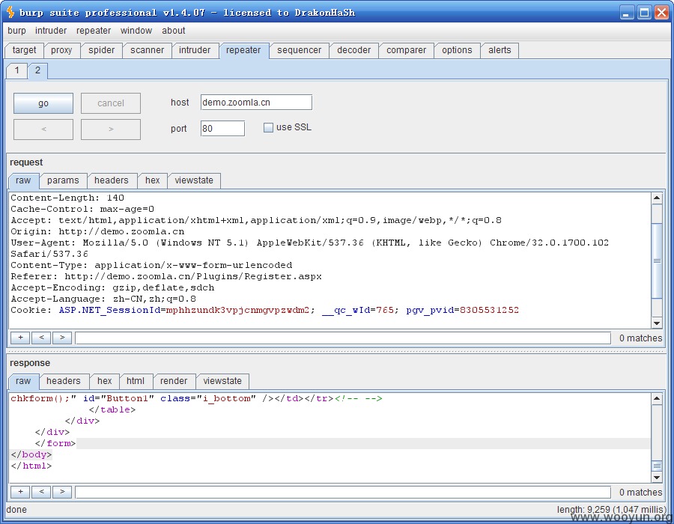The image size is (674, 524).
Task: Click the Referer header line
Action: click(166, 277)
